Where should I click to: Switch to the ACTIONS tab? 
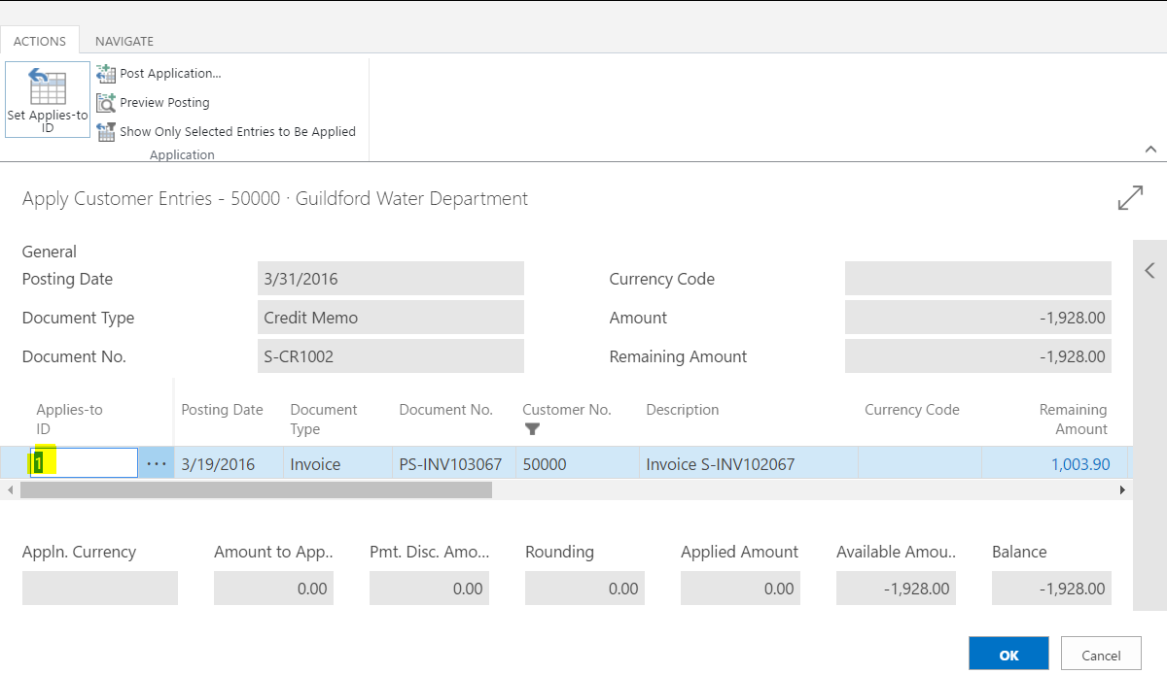coord(40,41)
